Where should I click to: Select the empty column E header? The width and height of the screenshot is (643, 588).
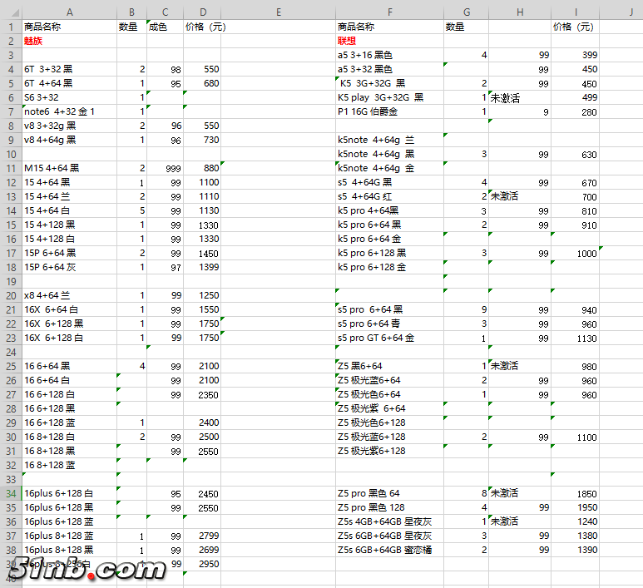pos(278,12)
